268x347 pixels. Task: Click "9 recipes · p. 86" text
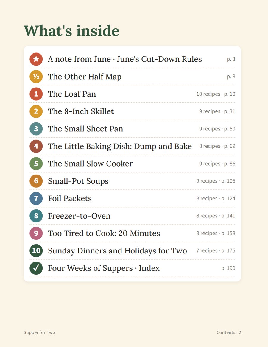coord(217,164)
